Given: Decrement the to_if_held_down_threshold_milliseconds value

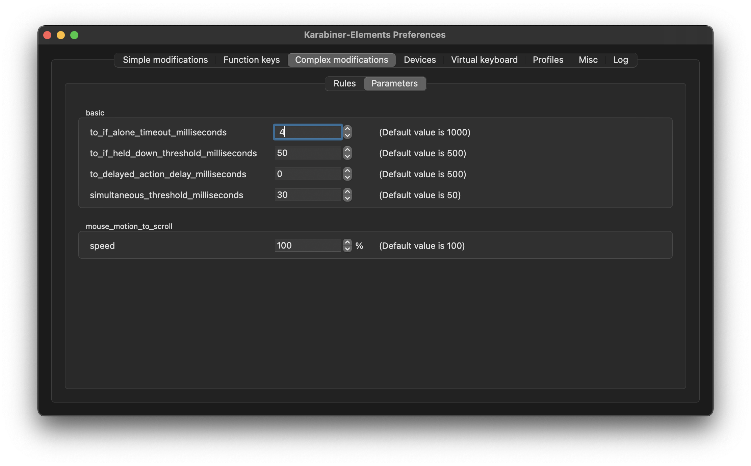Looking at the screenshot, I should (x=348, y=156).
